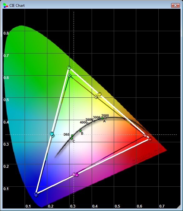
Task: Click the illuminant A green dot
Action: pyautogui.click(x=102, y=118)
